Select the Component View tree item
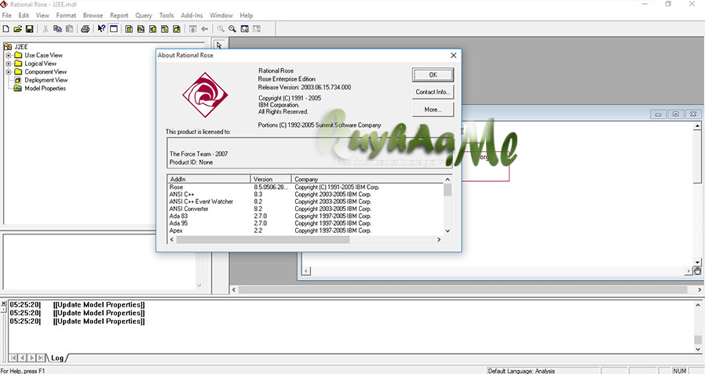Image resolution: width=705 pixels, height=374 pixels. click(x=46, y=72)
